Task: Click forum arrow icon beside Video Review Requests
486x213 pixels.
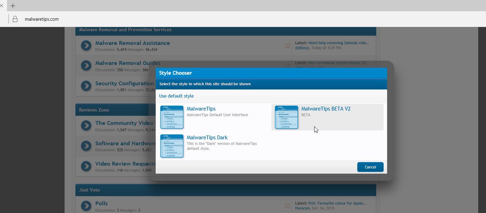Action: click(x=86, y=166)
